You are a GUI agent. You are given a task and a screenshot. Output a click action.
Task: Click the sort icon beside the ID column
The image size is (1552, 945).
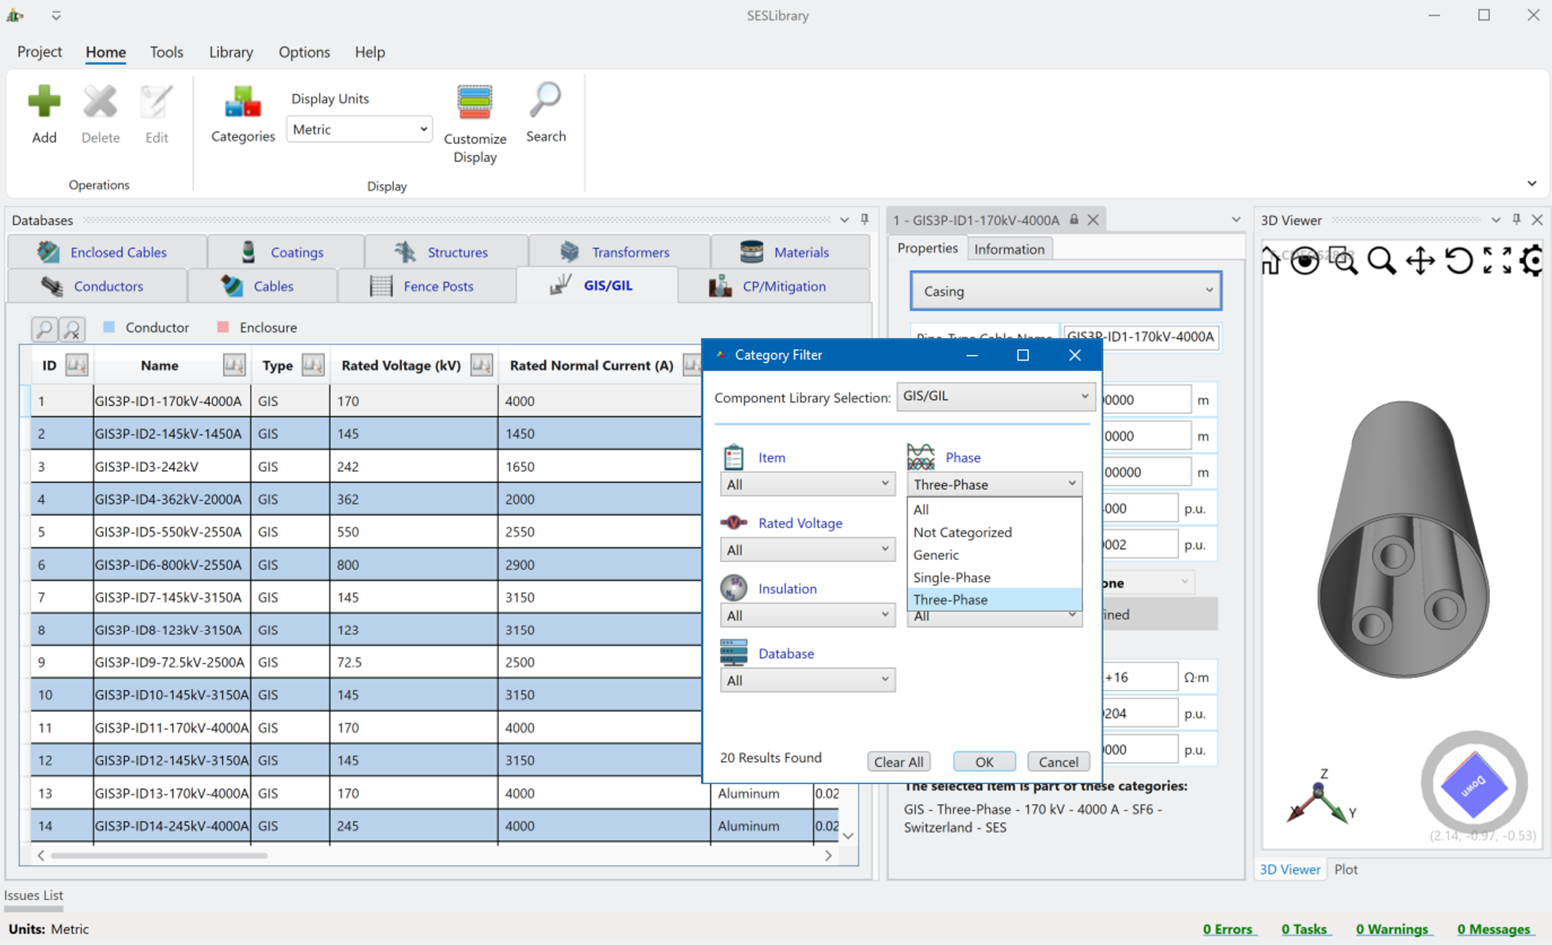(76, 365)
